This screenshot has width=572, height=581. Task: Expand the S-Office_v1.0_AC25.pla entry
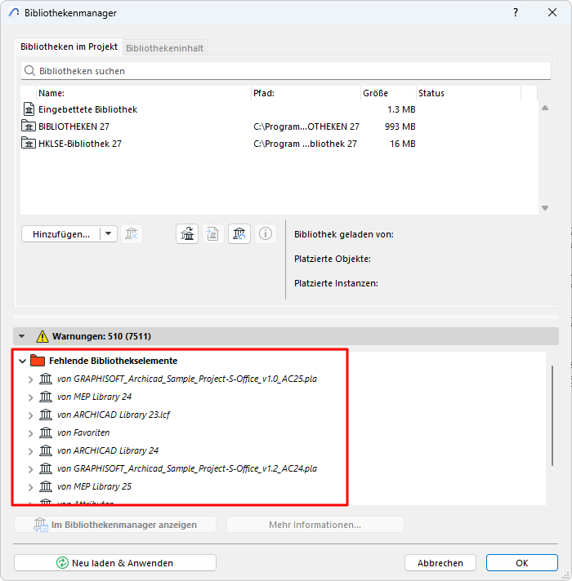31,379
